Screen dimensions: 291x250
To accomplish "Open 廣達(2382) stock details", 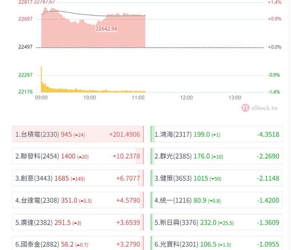I will 78,222.
